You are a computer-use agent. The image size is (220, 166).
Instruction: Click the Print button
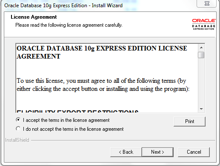pyautogui.click(x=189, y=121)
